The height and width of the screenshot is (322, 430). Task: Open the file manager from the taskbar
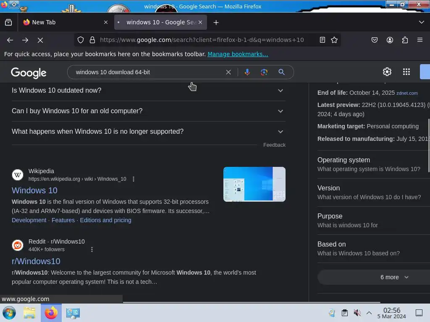click(x=29, y=313)
